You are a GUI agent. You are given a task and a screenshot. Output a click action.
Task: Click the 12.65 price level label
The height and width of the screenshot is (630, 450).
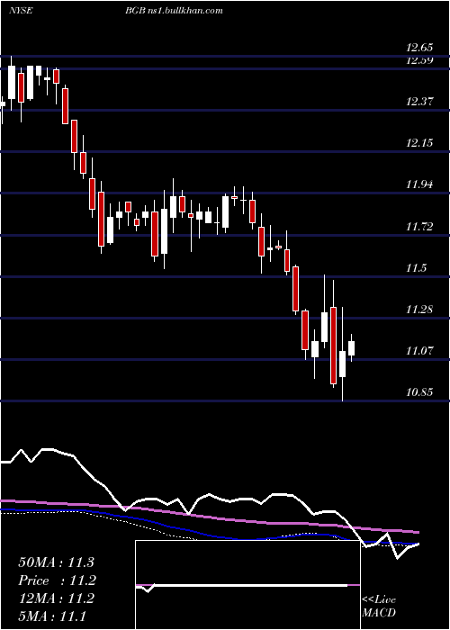point(419,49)
